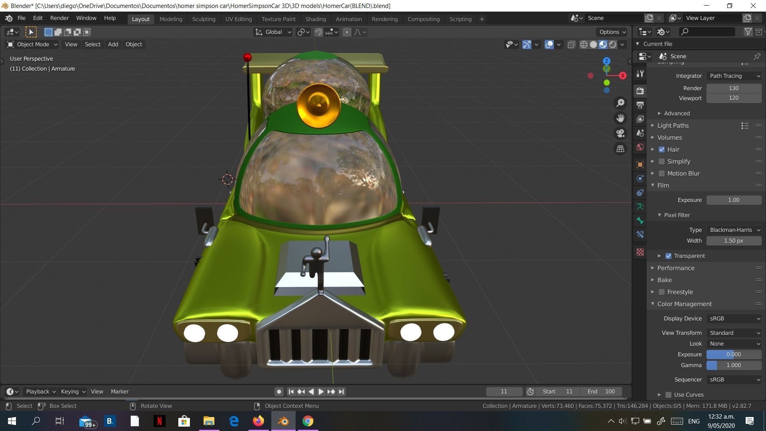This screenshot has height=431, width=766.
Task: Adjust the Gamma slider
Action: [x=734, y=365]
